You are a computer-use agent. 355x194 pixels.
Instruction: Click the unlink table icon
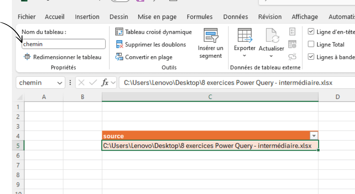point(292,57)
